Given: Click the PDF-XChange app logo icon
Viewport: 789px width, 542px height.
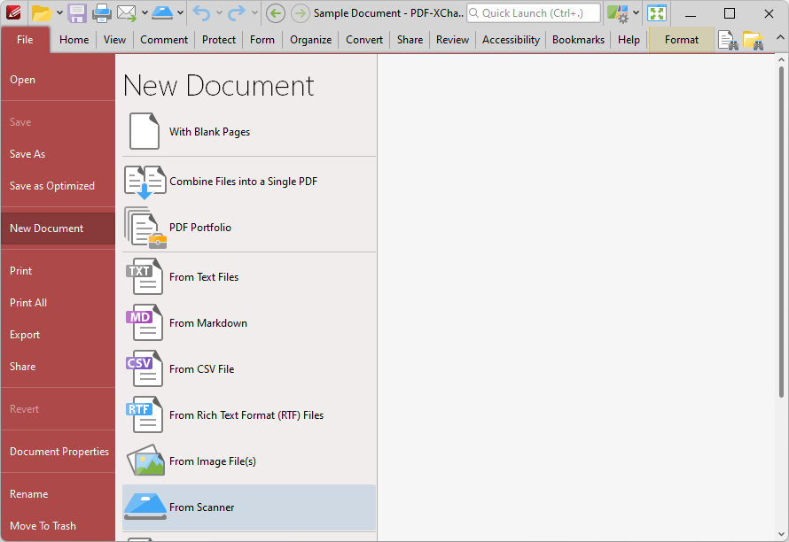Looking at the screenshot, I should [x=13, y=12].
